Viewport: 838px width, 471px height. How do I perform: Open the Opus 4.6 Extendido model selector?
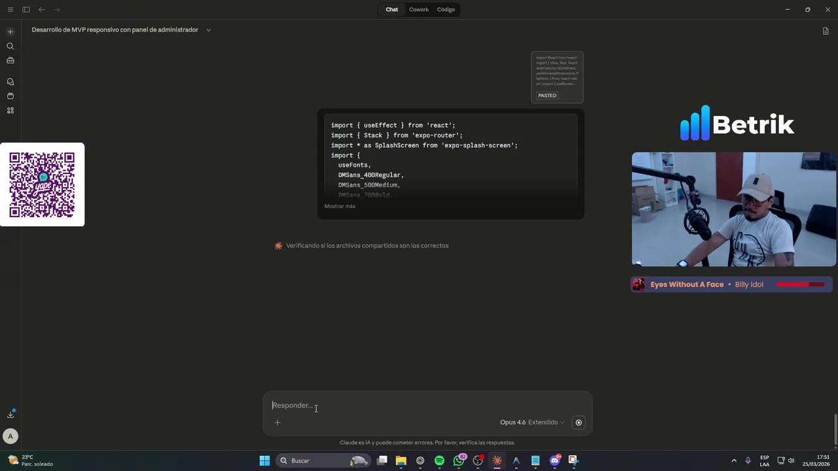[x=532, y=423]
